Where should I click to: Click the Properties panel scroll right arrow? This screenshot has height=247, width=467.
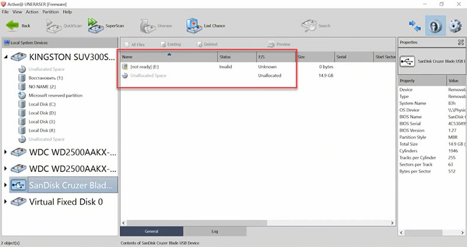click(462, 233)
